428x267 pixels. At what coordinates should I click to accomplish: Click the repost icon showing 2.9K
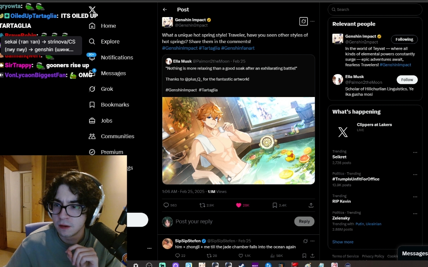[x=202, y=205]
